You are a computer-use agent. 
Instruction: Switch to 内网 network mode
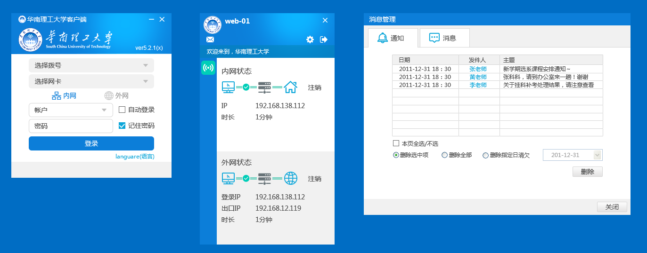click(x=64, y=96)
